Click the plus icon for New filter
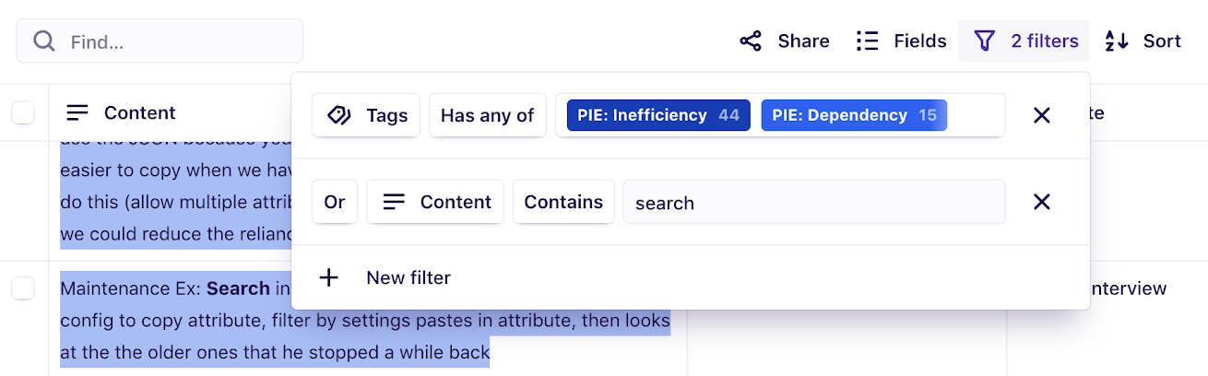Image resolution: width=1208 pixels, height=376 pixels. pyautogui.click(x=328, y=277)
